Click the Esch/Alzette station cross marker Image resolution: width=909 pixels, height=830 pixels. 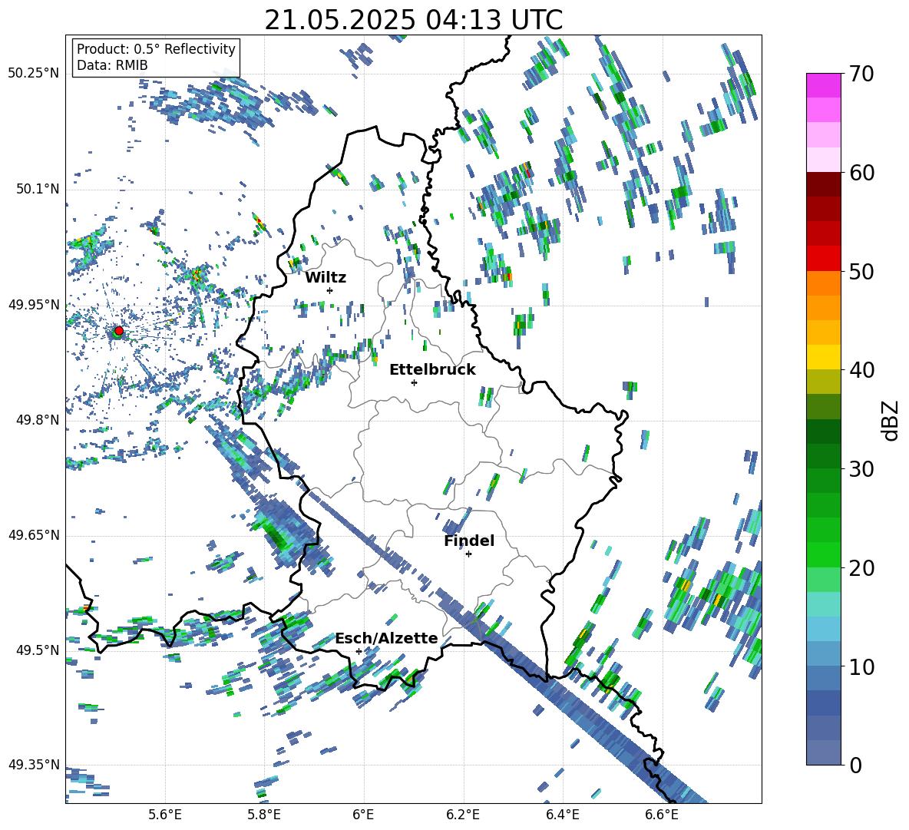click(x=359, y=651)
